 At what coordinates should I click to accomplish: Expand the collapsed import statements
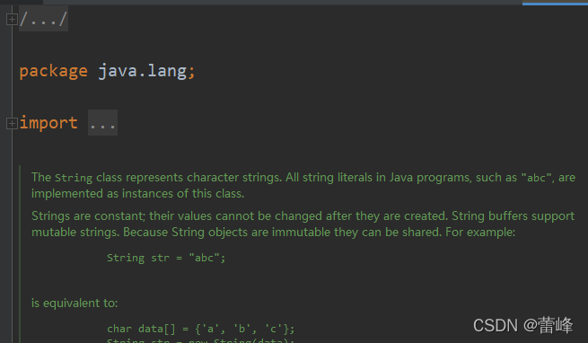click(12, 123)
